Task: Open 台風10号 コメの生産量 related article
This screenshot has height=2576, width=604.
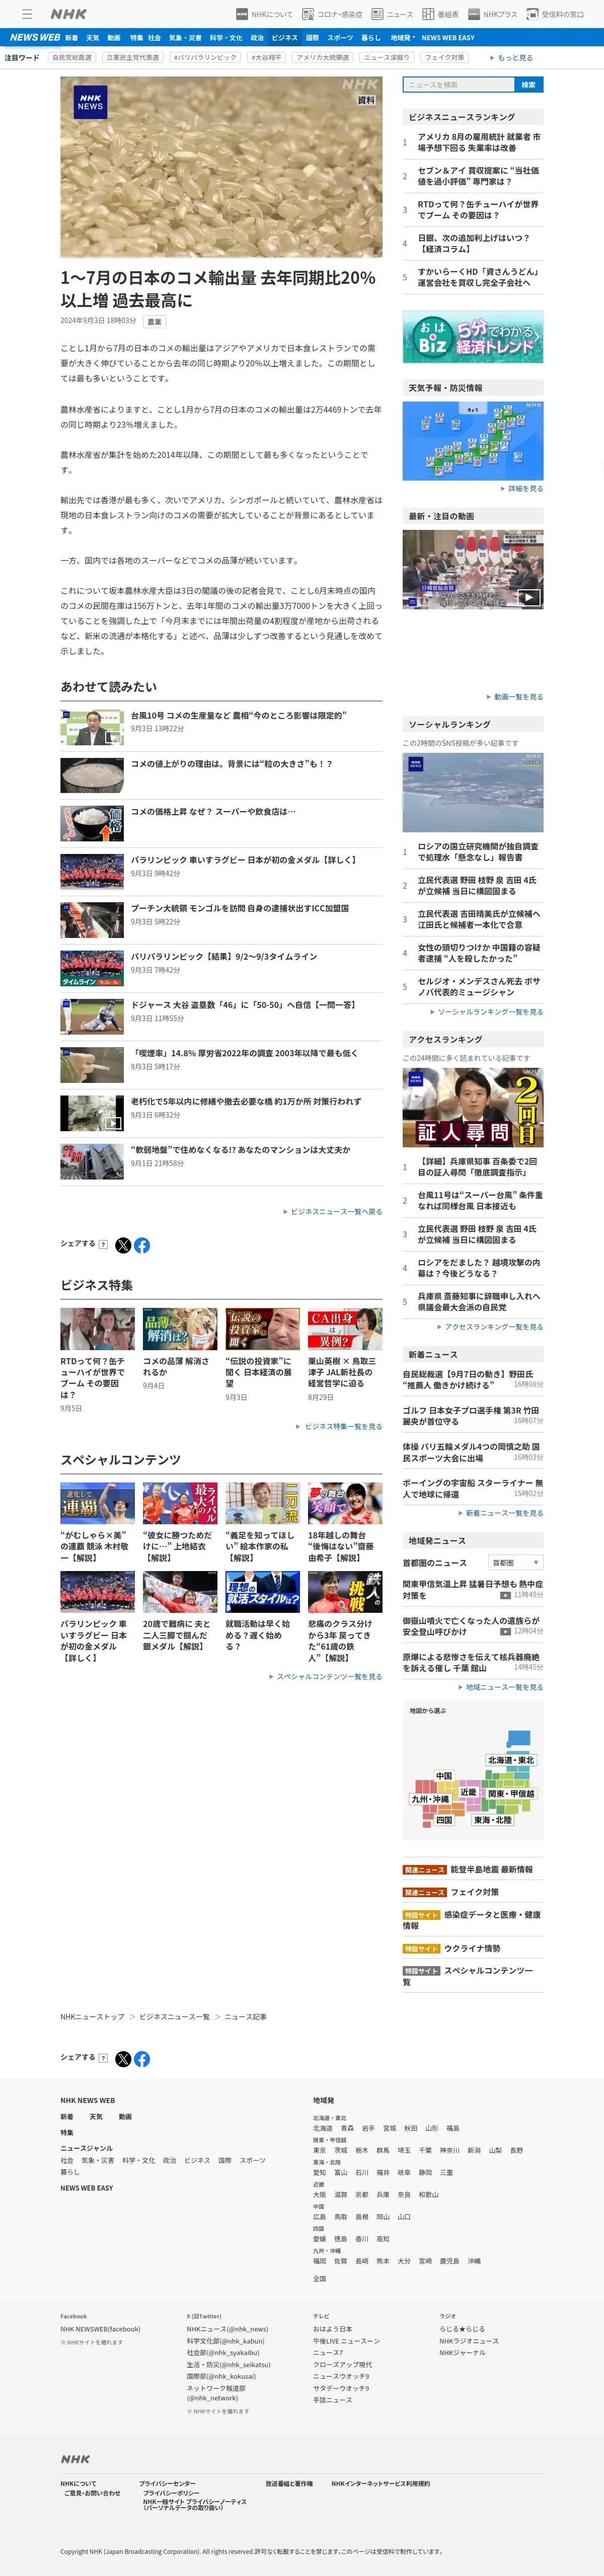Action: click(221, 727)
